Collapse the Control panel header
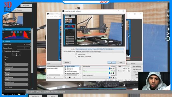Screen dimensions: 172x97 click(17, 41)
